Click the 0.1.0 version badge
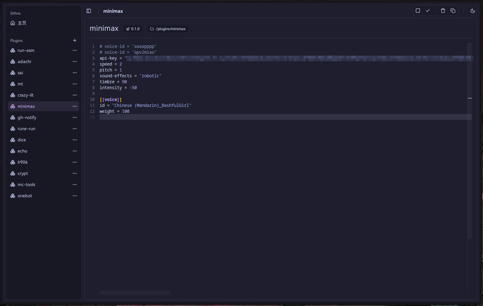This screenshot has height=306, width=483. [132, 29]
